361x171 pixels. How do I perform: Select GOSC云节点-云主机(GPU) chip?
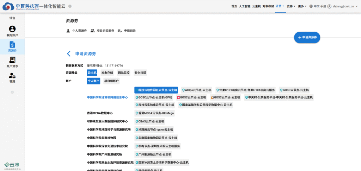pyautogui.click(x=154, y=97)
